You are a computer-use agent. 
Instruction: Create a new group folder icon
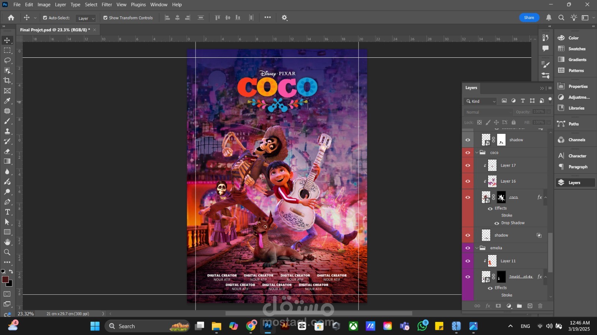(519, 306)
